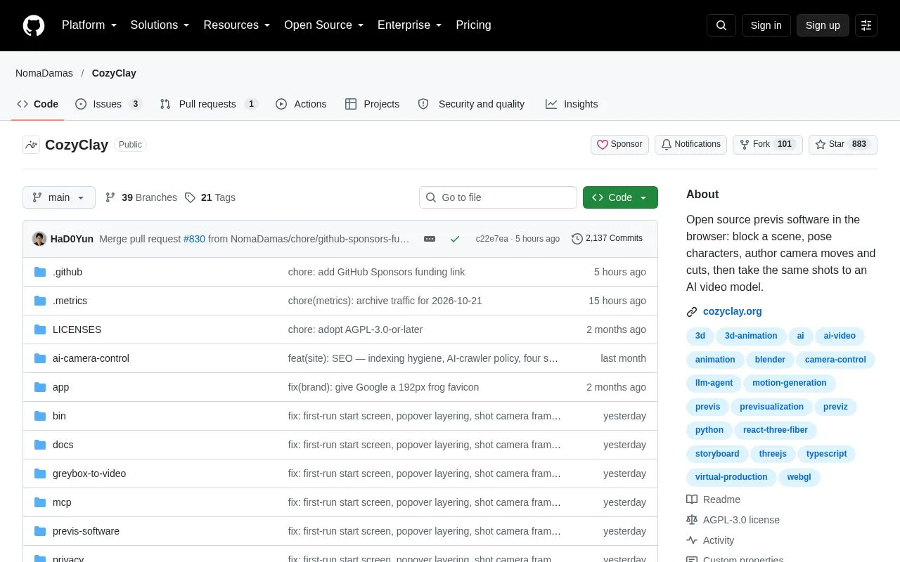Click the history clock icon by 2,137 Commits

tap(577, 239)
